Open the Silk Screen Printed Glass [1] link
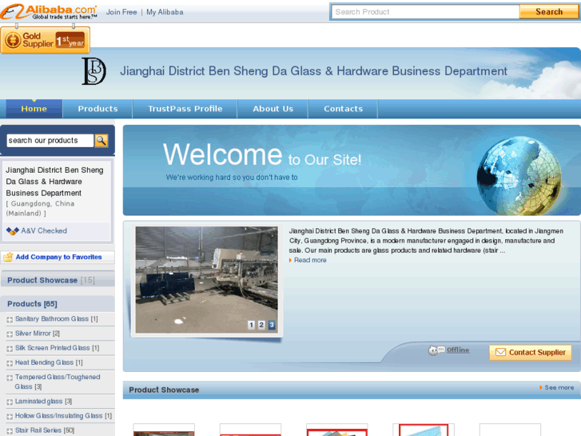This screenshot has height=436, width=581. [57, 348]
